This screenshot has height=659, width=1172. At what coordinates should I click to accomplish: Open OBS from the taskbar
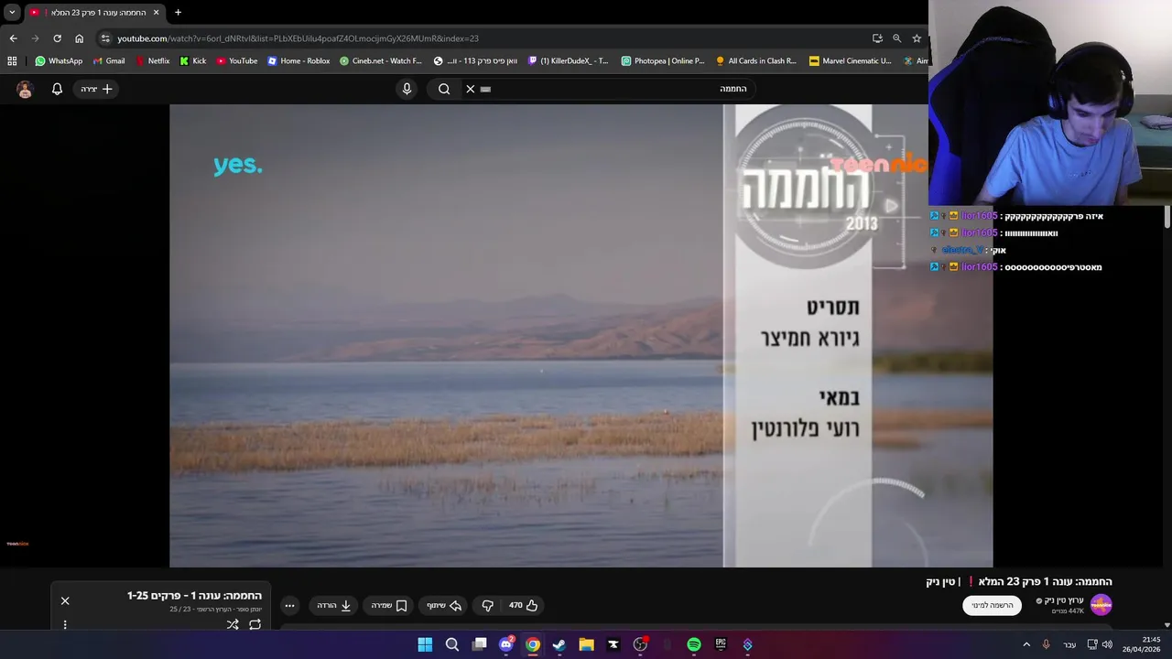coord(640,644)
